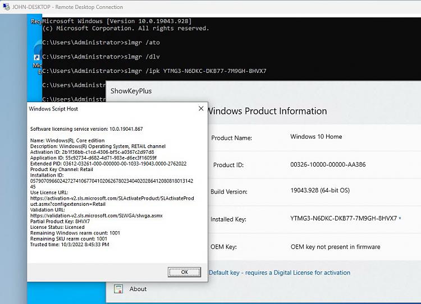The height and width of the screenshot is (304, 421).
Task: Click the Extended PID line in dialog
Action: [108, 164]
